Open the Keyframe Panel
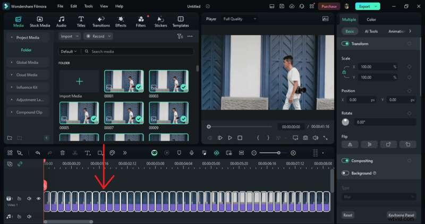The width and height of the screenshot is (425, 224). tap(401, 215)
